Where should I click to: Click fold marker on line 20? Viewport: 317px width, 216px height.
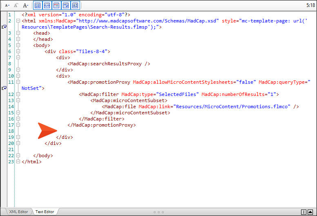[18, 143]
